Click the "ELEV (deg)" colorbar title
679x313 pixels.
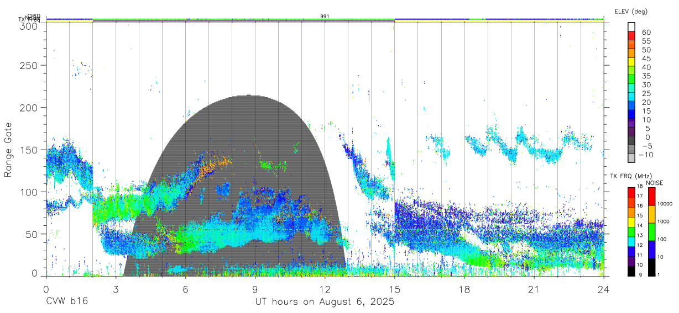click(x=631, y=11)
